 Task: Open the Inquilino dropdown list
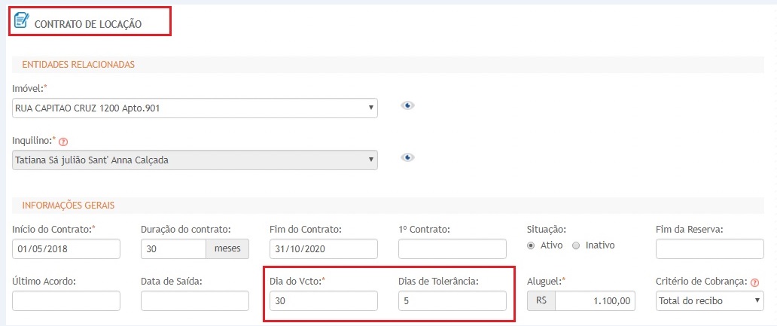(x=195, y=159)
